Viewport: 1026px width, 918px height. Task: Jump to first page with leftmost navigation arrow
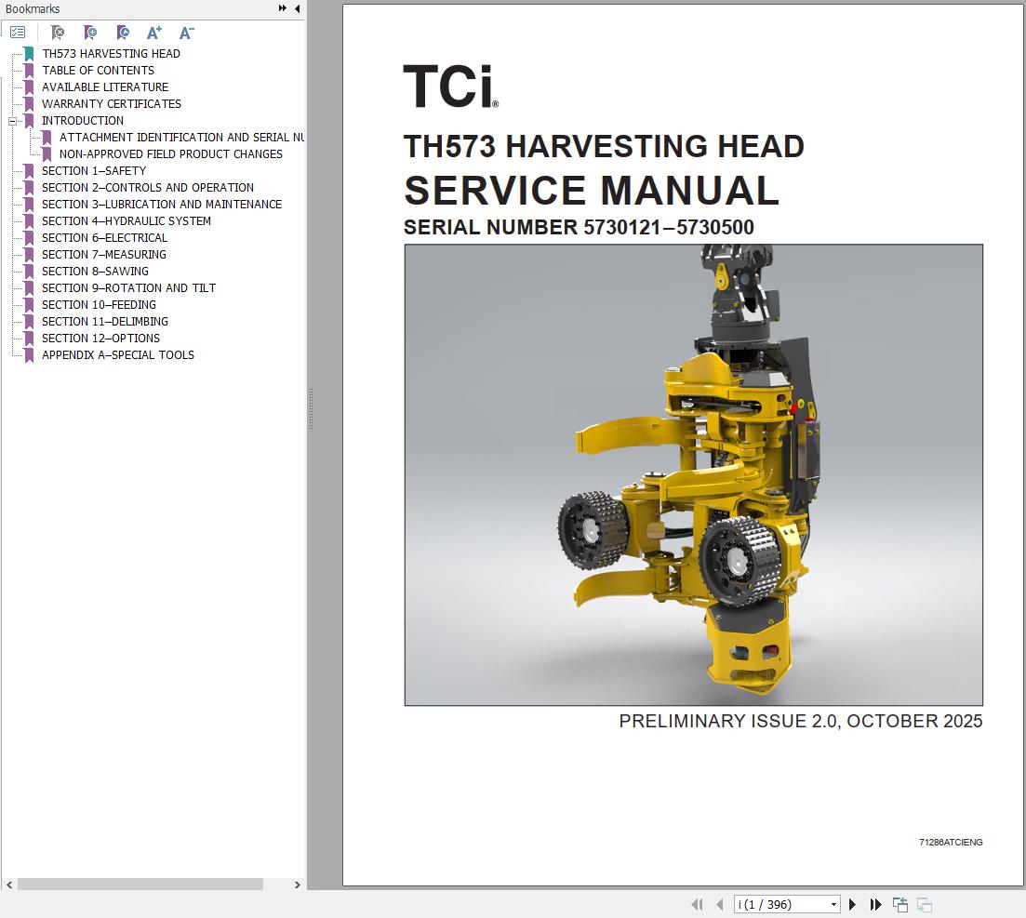tap(696, 903)
